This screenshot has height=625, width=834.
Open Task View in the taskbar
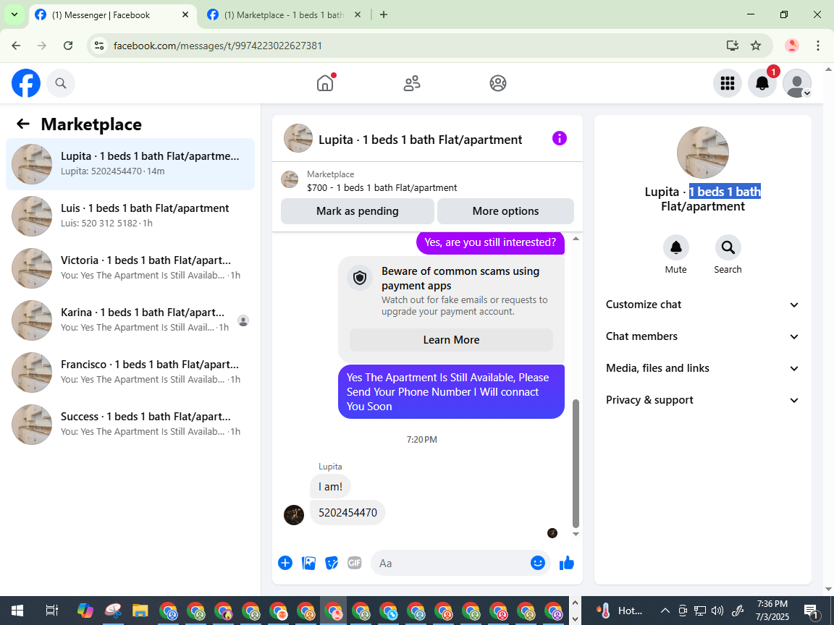tap(51, 611)
